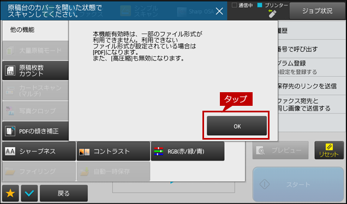
Task: Click the preview magnifier icon
Action: (260, 151)
